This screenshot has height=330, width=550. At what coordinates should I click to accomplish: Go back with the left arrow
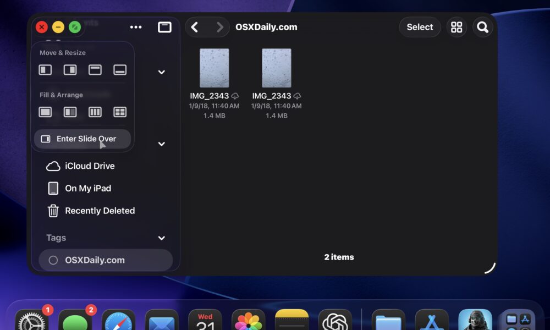[195, 27]
